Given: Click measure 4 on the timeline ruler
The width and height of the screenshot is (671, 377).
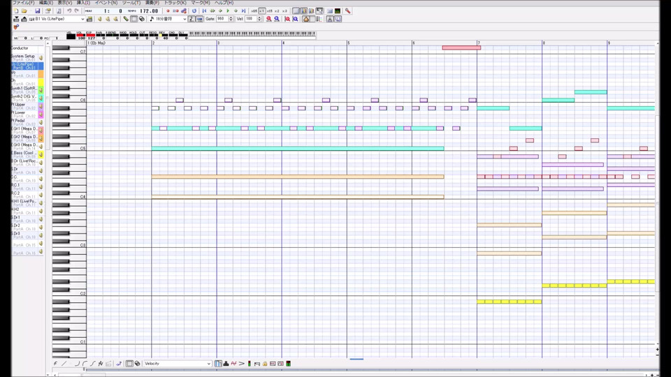Looking at the screenshot, I should [x=283, y=43].
